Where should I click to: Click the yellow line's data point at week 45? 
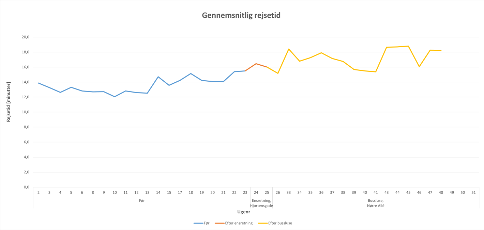tap(408, 46)
